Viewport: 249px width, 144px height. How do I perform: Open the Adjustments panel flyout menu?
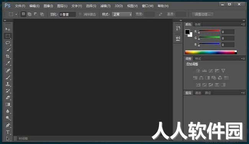(x=243, y=59)
